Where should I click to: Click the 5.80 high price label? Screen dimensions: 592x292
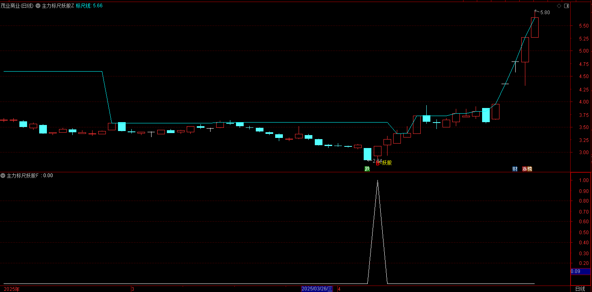(545, 13)
